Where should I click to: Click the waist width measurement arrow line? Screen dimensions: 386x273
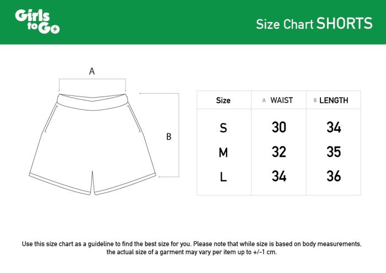point(92,80)
